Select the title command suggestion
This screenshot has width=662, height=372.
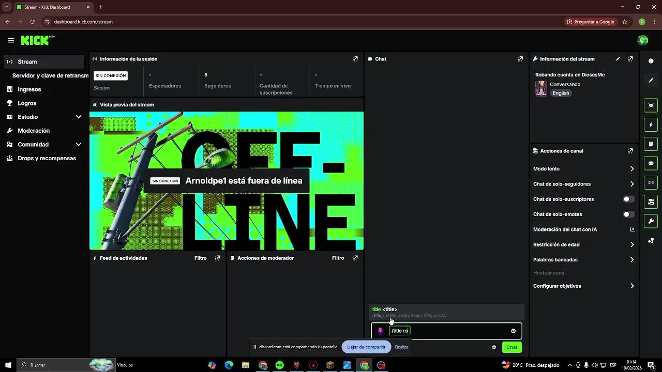point(447,312)
